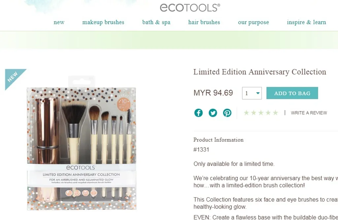Go to our purpose page
Image resolution: width=338 pixels, height=220 pixels.
tap(253, 22)
